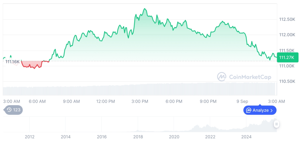Click the 6:00 PM time axis label

point(174,101)
